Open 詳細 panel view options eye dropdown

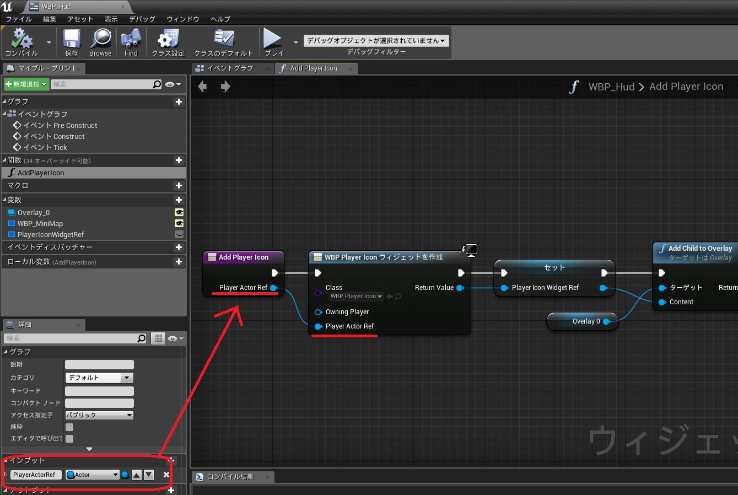coord(176,338)
